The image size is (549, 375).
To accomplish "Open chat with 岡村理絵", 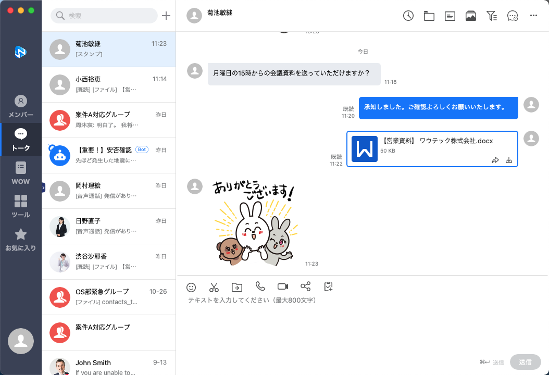I will [109, 191].
